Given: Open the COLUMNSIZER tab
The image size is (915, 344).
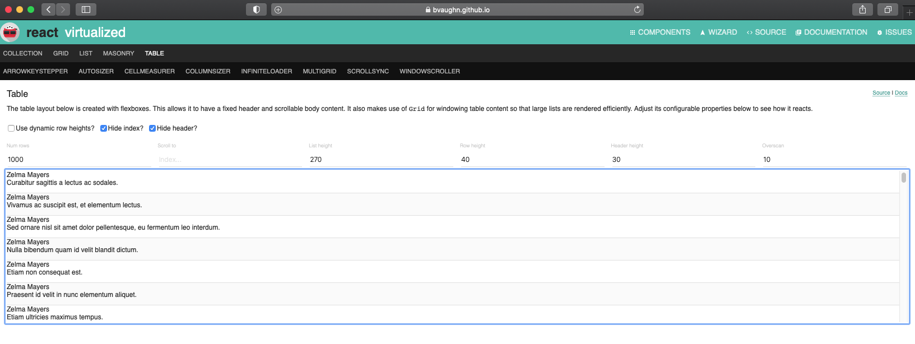Looking at the screenshot, I should click(x=208, y=71).
